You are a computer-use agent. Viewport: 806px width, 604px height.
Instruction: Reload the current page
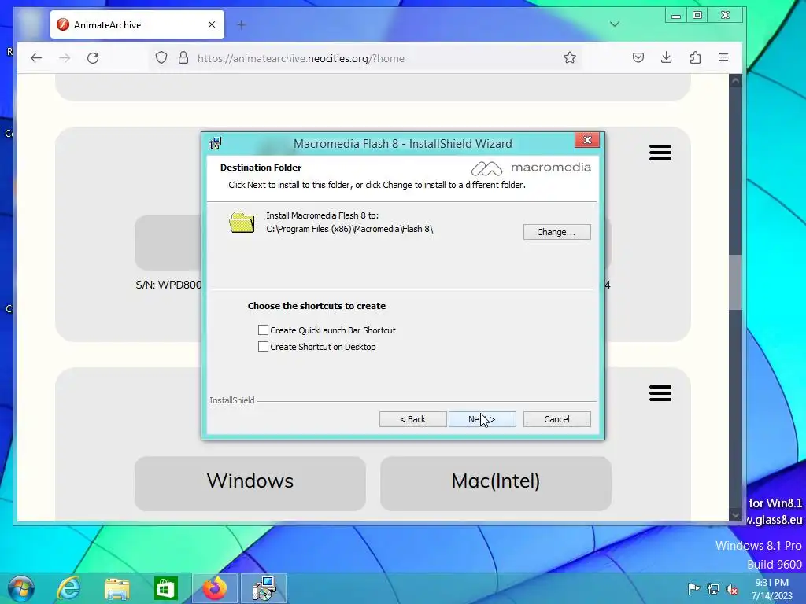[x=93, y=58]
